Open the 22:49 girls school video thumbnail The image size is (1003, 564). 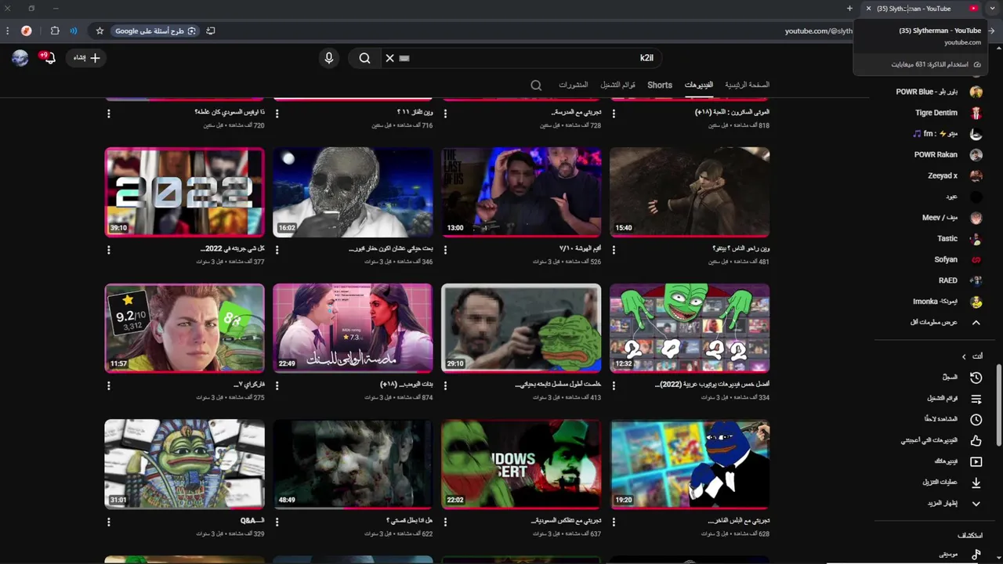tap(353, 327)
